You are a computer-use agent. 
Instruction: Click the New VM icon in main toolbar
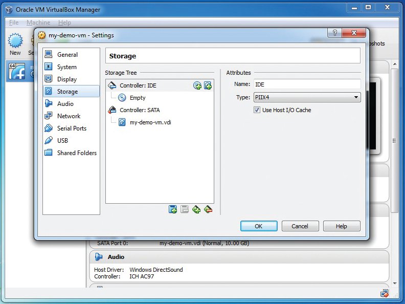[15, 44]
